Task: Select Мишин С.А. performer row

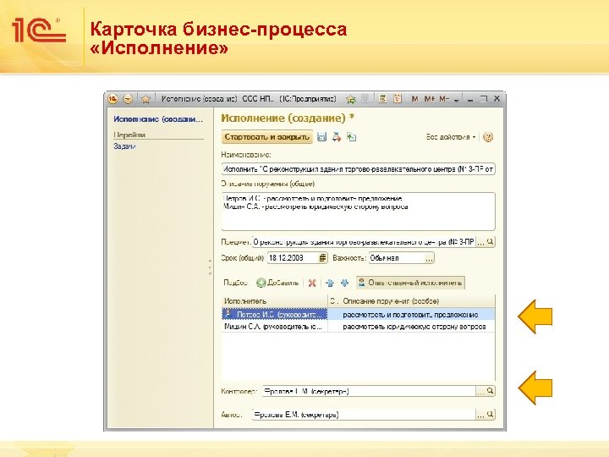Action: [275, 327]
